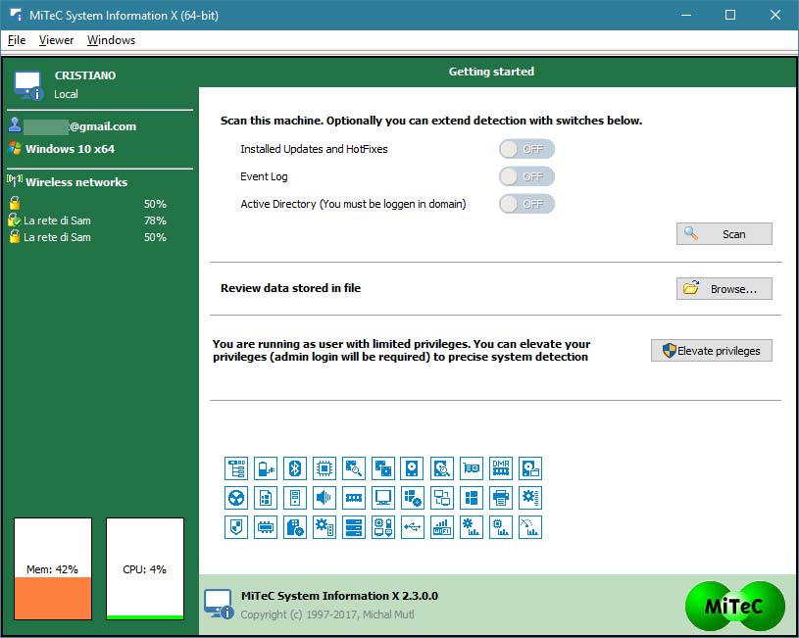Open the File menu

(17, 40)
